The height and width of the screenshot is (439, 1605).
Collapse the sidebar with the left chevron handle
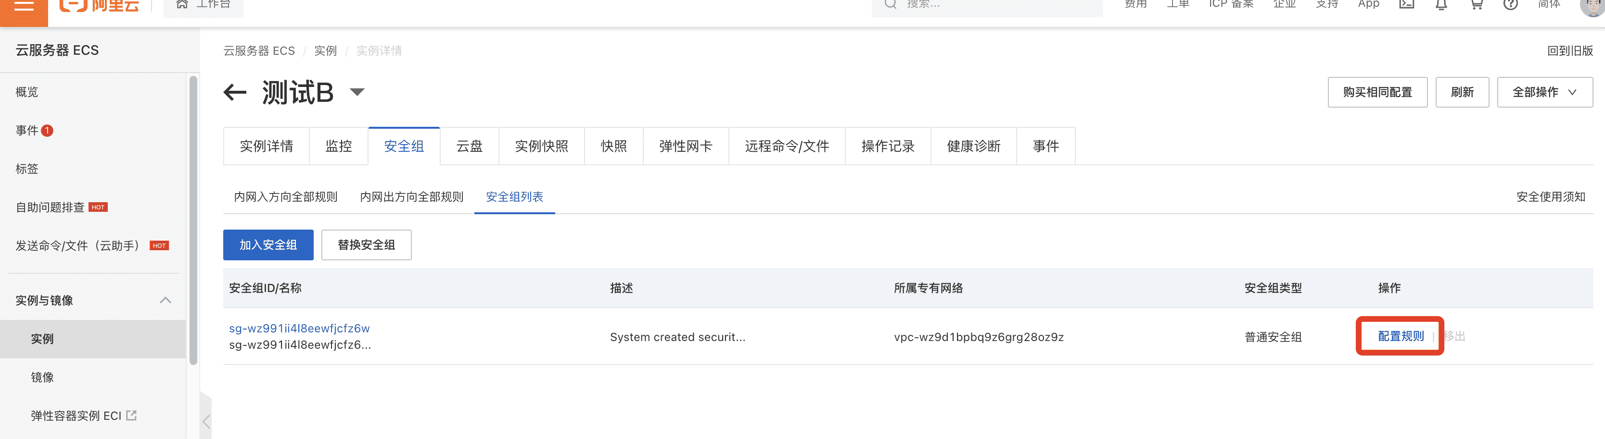(206, 422)
